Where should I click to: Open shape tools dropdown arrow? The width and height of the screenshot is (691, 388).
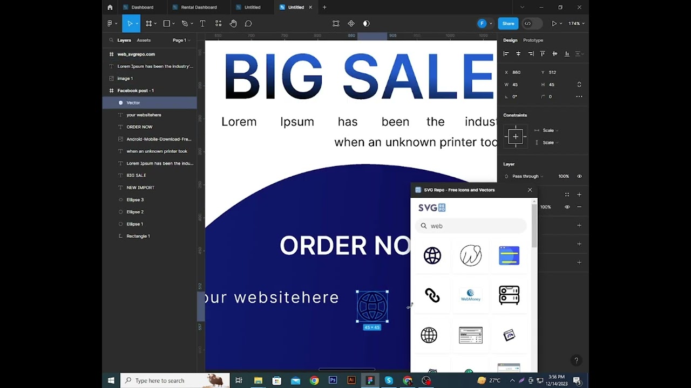pos(174,24)
